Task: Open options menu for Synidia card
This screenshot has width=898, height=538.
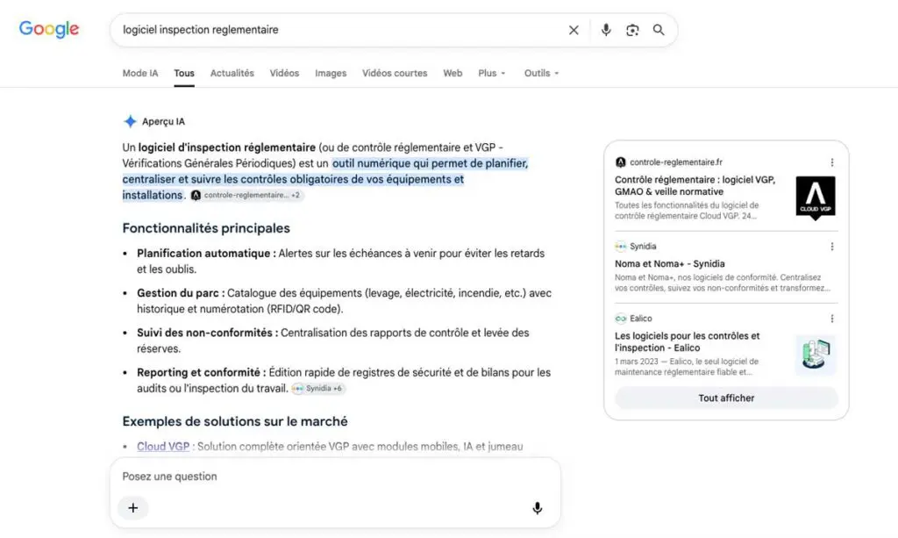Action: pyautogui.click(x=831, y=247)
